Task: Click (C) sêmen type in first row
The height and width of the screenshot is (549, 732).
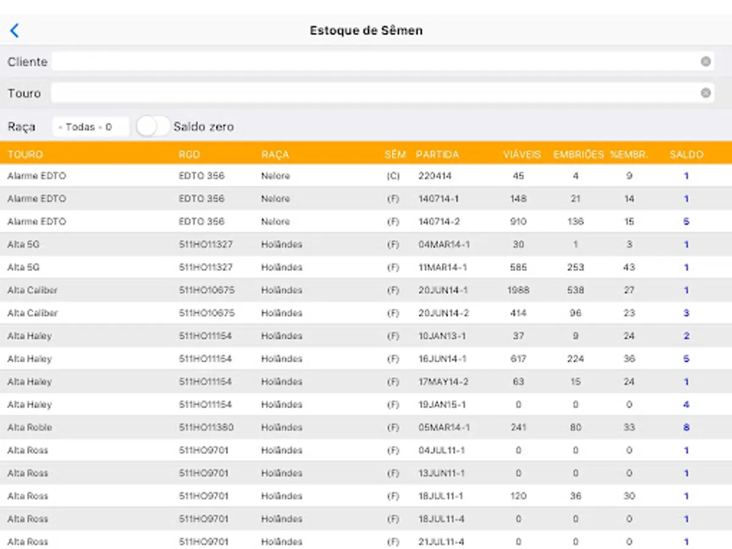Action: click(x=393, y=176)
